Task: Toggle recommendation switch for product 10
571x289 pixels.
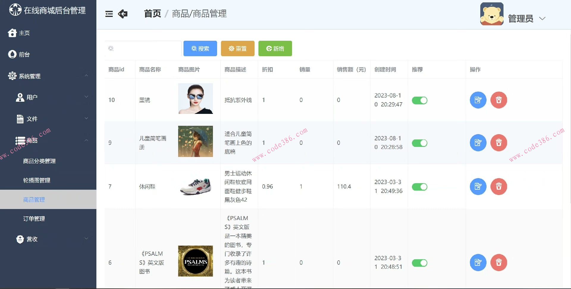Action: coord(420,100)
